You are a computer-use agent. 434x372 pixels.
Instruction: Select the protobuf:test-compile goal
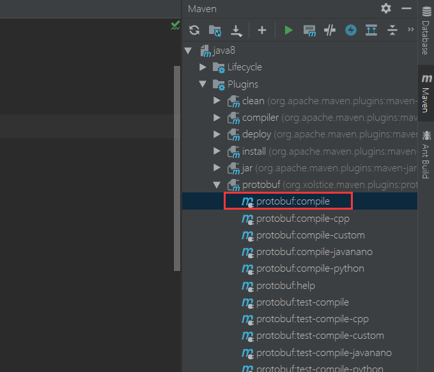pos(300,302)
